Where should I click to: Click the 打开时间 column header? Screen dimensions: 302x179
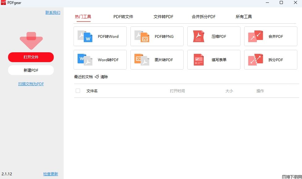pyautogui.click(x=177, y=91)
